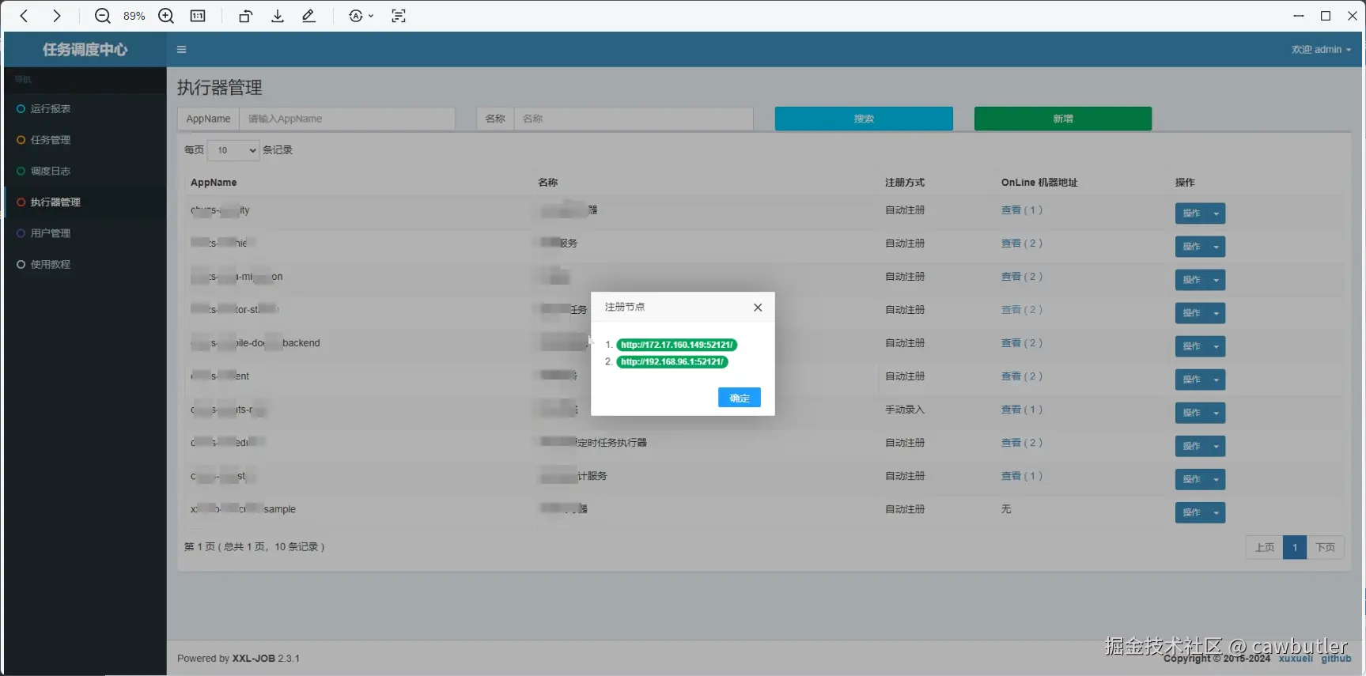Image resolution: width=1366 pixels, height=676 pixels.
Task: Click 手动录入 cell in table
Action: pyautogui.click(x=905, y=410)
